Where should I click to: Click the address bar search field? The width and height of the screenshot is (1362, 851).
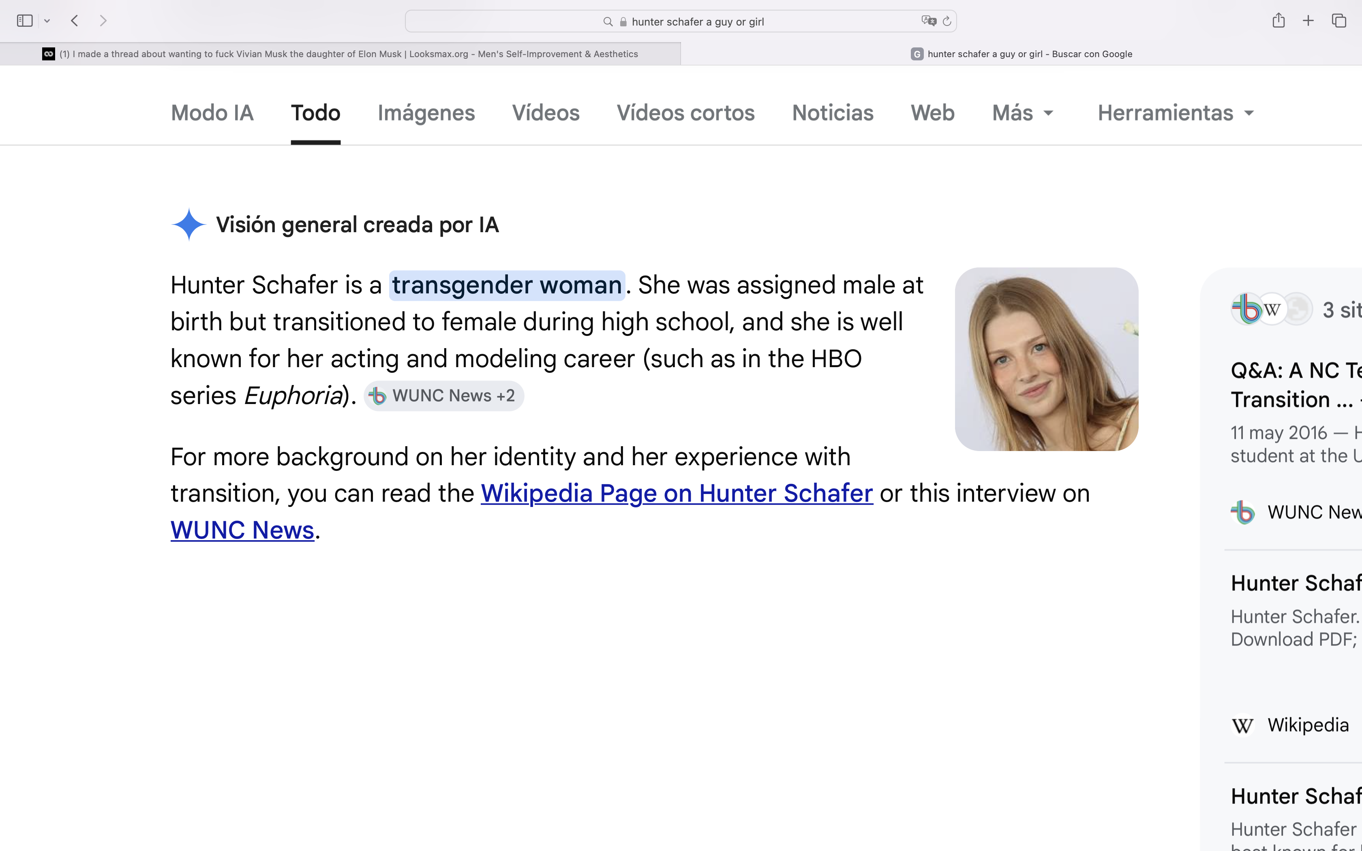pyautogui.click(x=681, y=21)
